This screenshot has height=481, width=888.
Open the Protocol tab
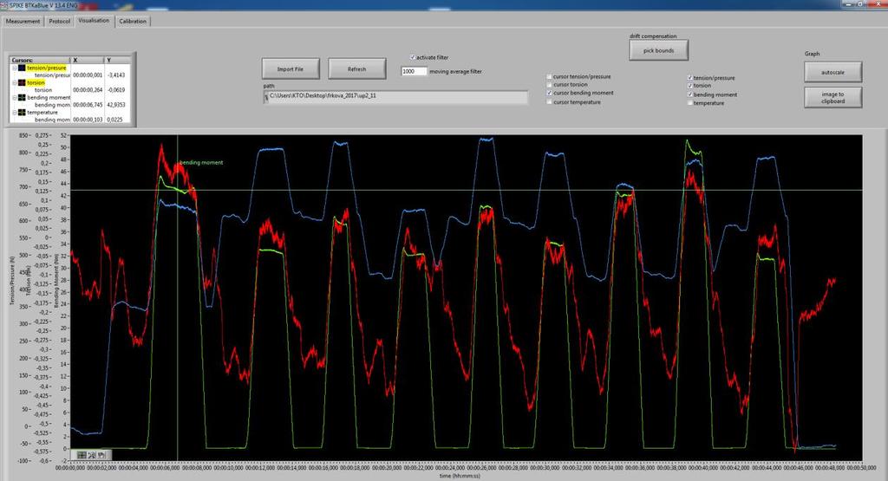(x=60, y=21)
